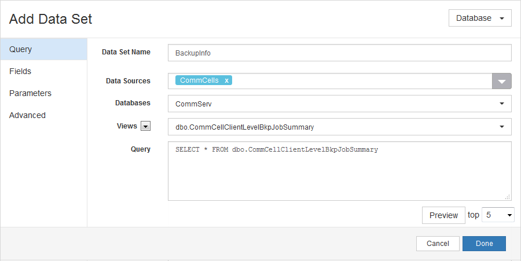The width and height of the screenshot is (521, 261).
Task: Click the Add Data Set heading
Action: [51, 19]
